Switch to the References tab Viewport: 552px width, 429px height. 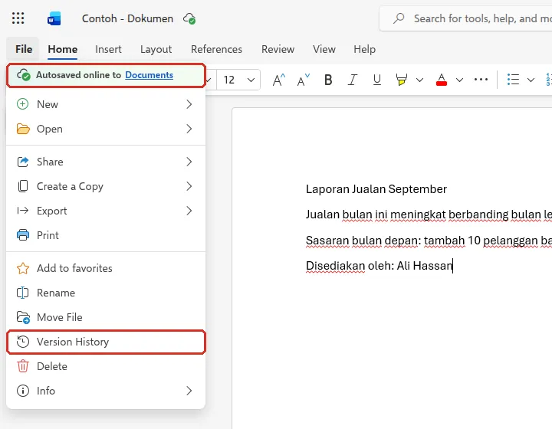(x=216, y=49)
